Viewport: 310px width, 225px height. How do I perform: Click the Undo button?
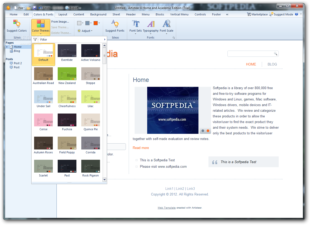(45, 8)
